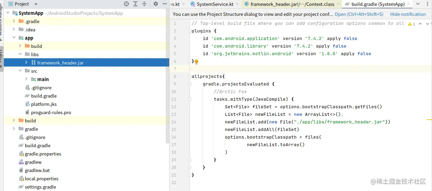Open Project Structure via notification link

coord(359,14)
